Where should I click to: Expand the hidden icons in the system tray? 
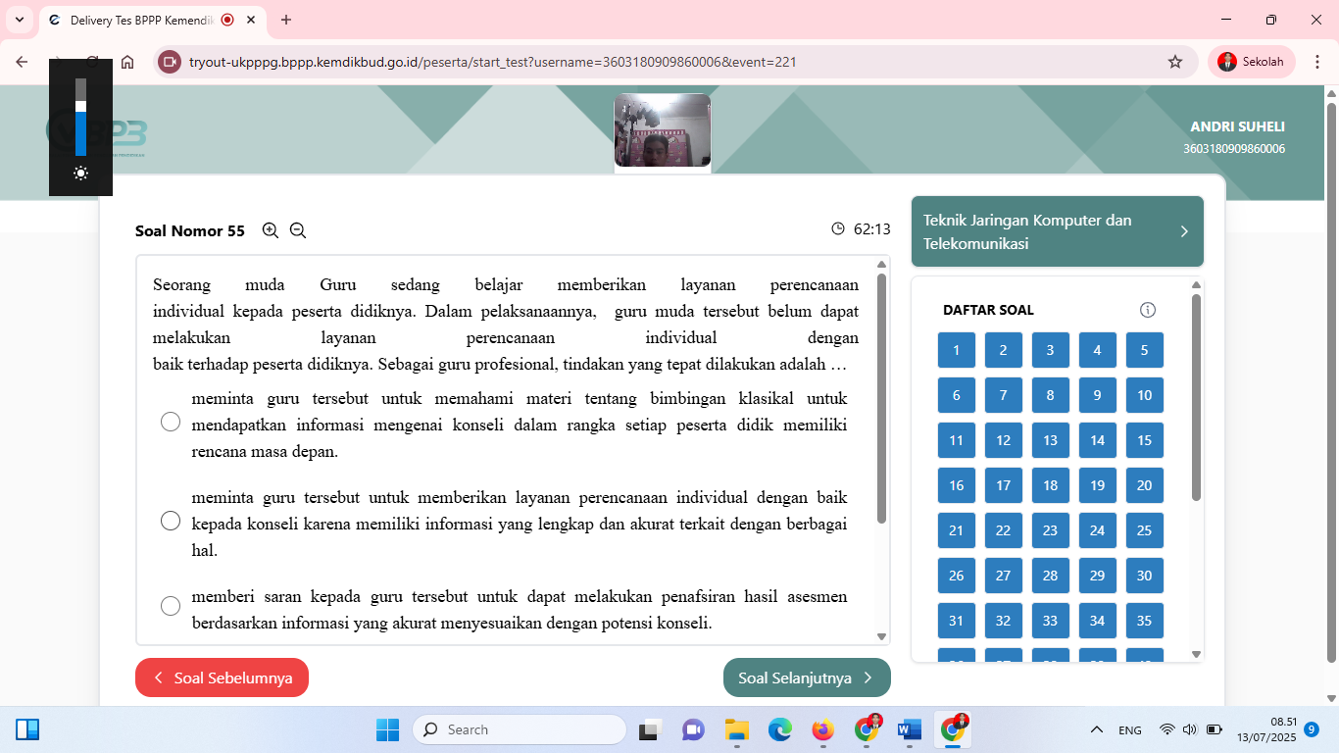click(1096, 729)
